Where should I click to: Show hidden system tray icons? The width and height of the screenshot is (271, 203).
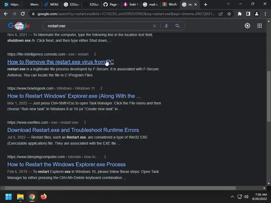pos(232,197)
